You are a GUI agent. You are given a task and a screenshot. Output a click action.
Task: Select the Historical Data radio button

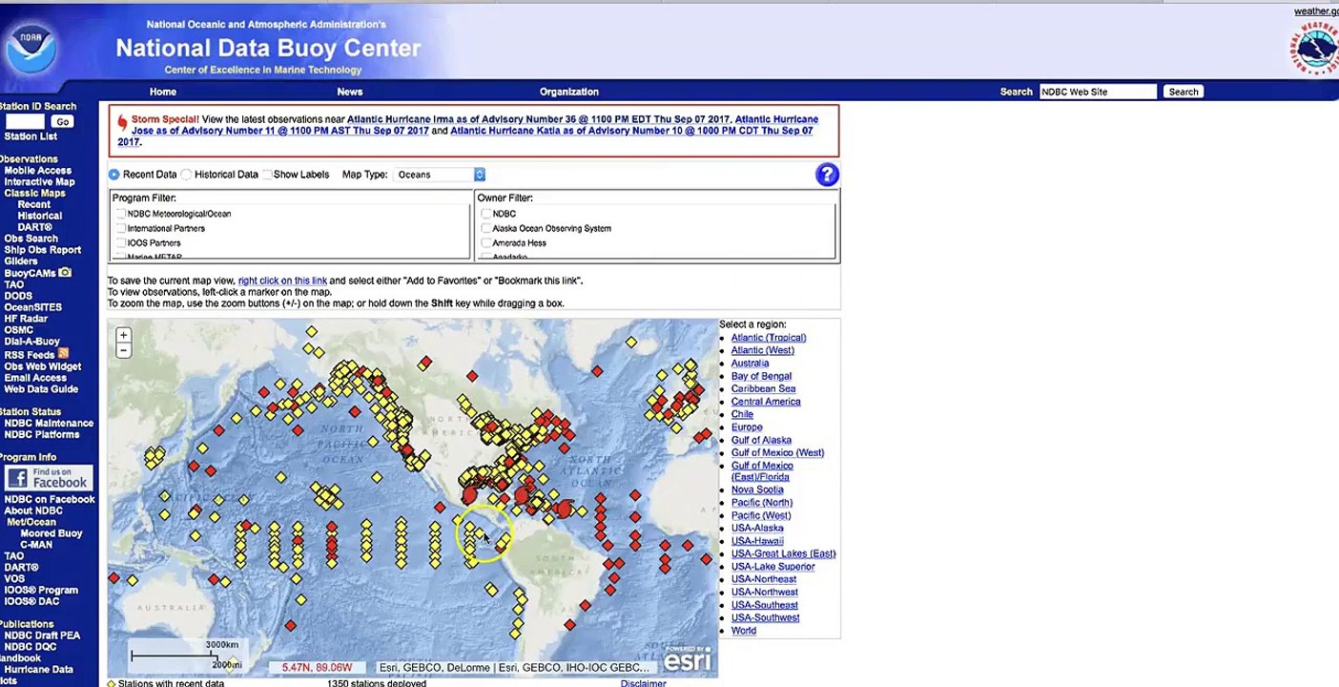(x=187, y=175)
